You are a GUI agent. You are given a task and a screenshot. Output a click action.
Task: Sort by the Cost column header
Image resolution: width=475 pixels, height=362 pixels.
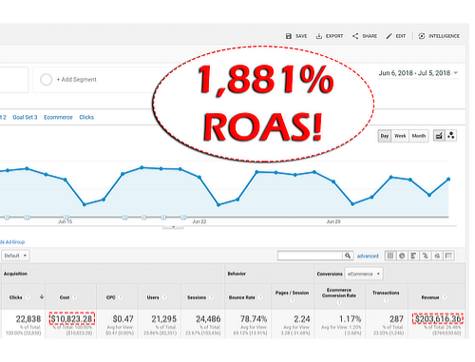65,297
